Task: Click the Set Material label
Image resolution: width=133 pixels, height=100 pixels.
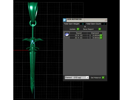Action: click(96, 78)
